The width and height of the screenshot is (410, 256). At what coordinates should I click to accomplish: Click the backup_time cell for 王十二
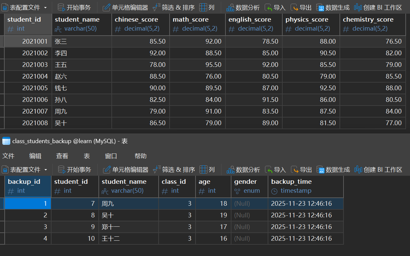306,239
